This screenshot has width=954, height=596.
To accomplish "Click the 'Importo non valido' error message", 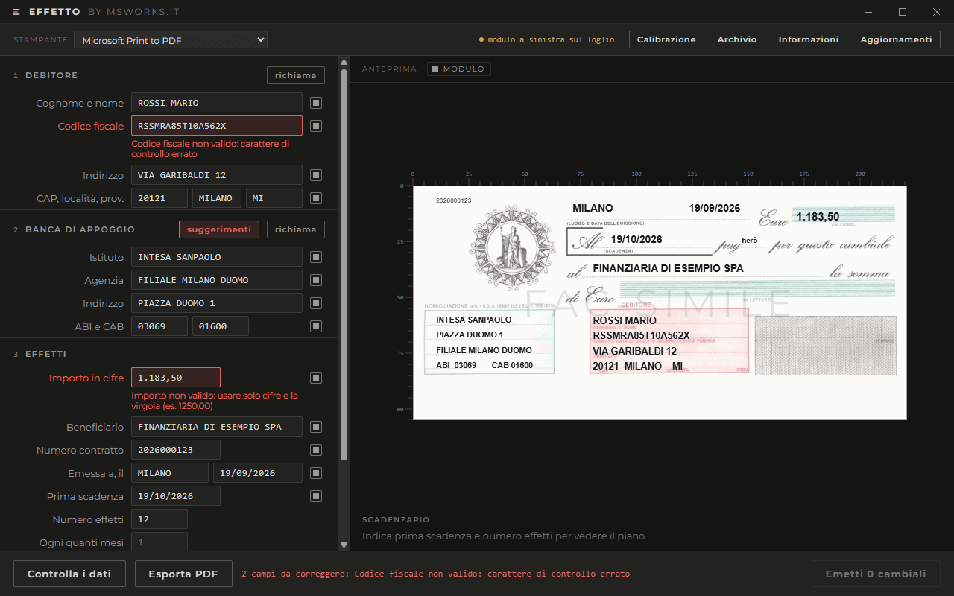I will (x=215, y=401).
